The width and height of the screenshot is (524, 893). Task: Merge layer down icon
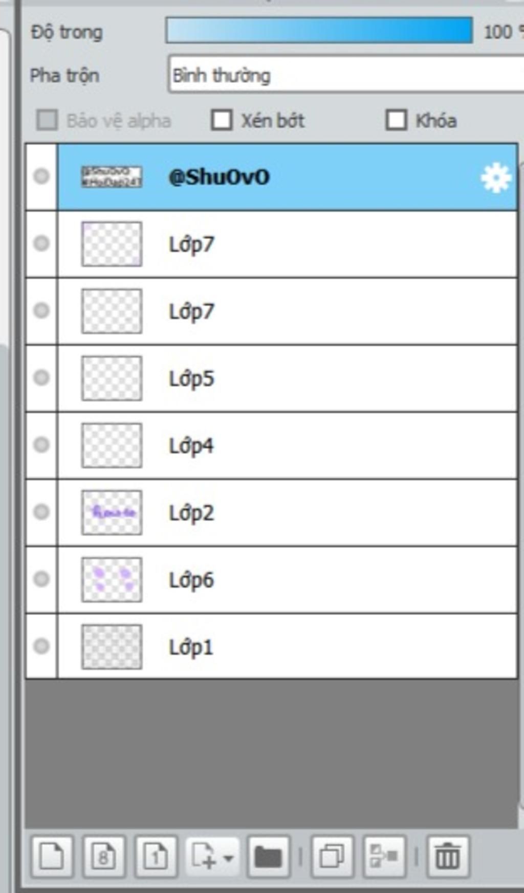pos(384,856)
